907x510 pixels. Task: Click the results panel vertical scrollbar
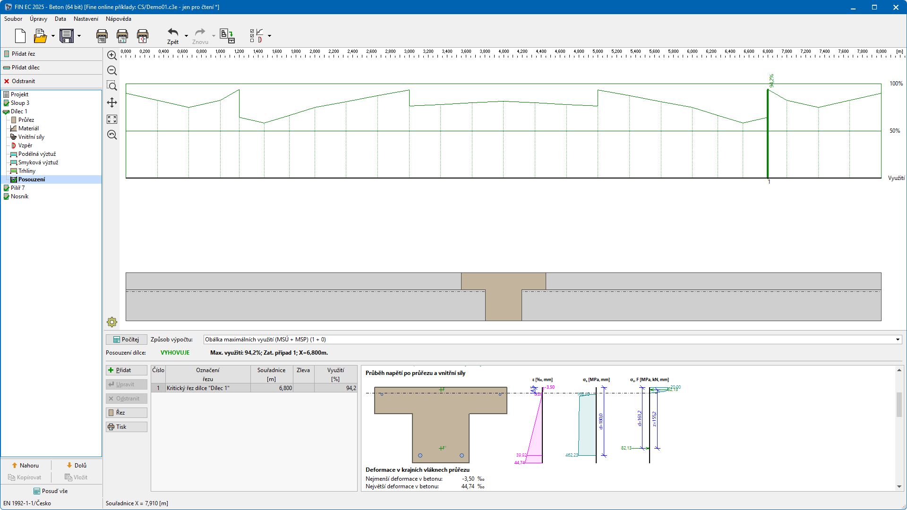[x=899, y=405]
